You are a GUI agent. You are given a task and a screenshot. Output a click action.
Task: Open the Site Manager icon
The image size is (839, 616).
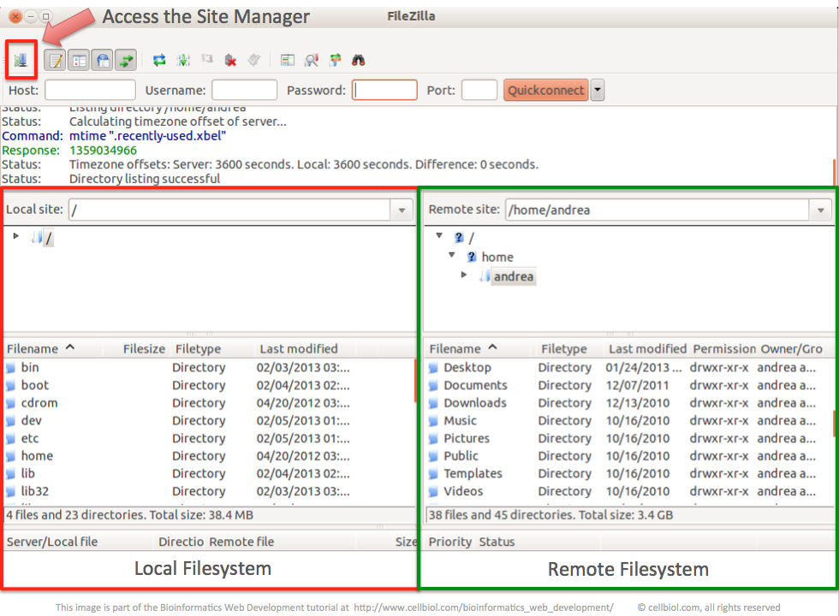click(x=21, y=60)
